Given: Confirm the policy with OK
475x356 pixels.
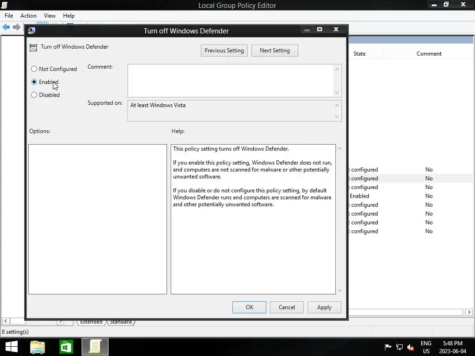Looking at the screenshot, I should (249, 307).
